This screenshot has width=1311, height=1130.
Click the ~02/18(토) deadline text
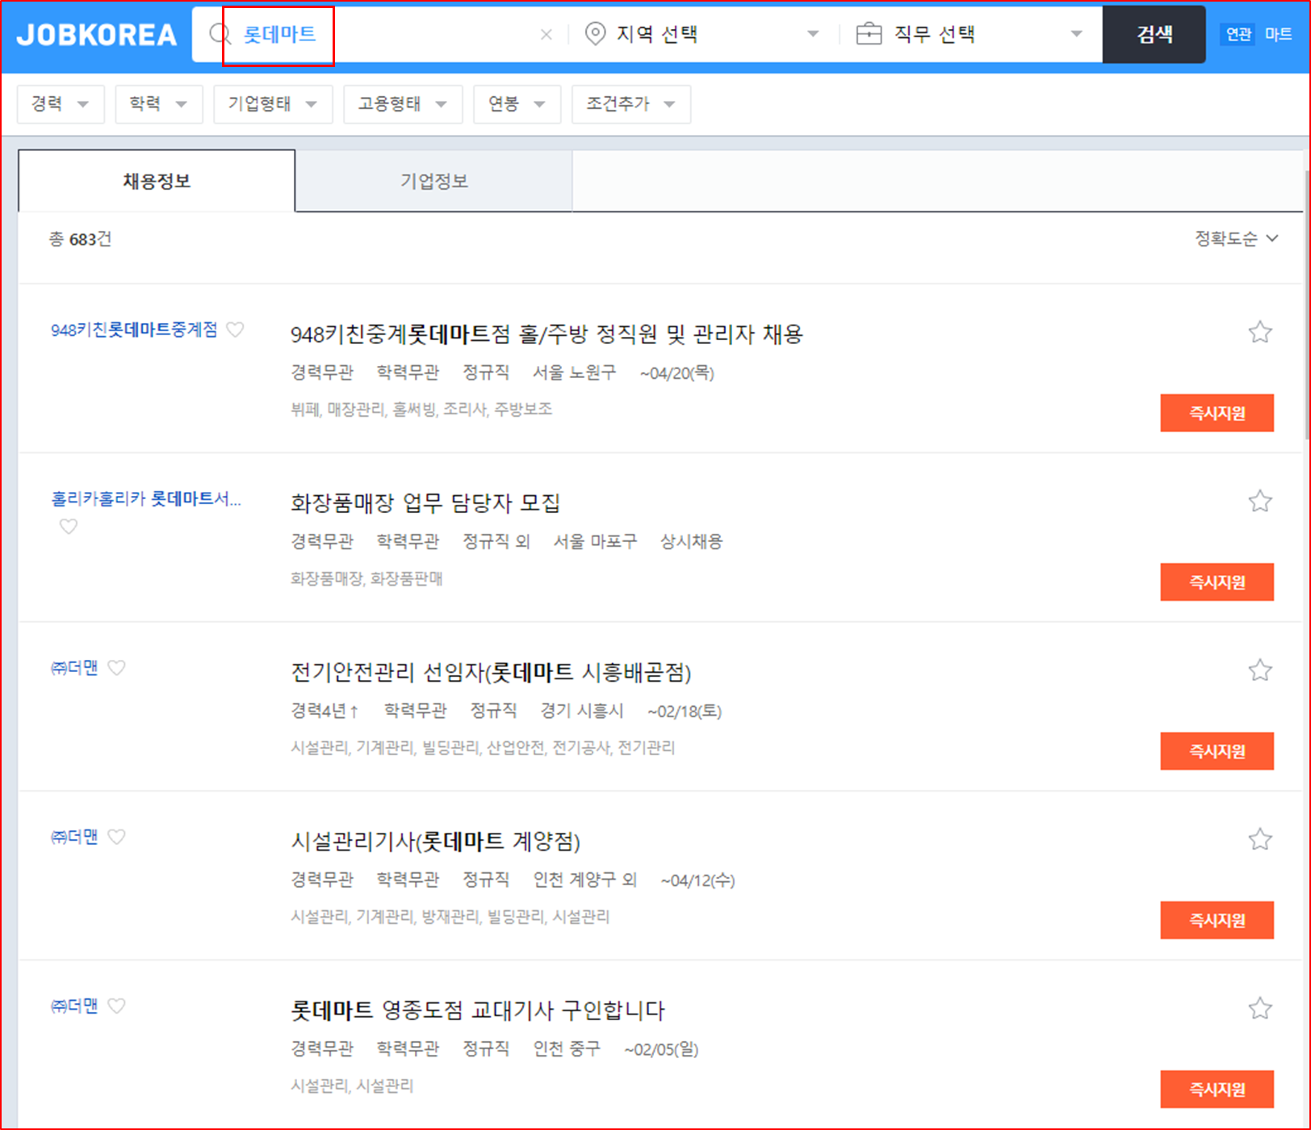click(x=685, y=712)
